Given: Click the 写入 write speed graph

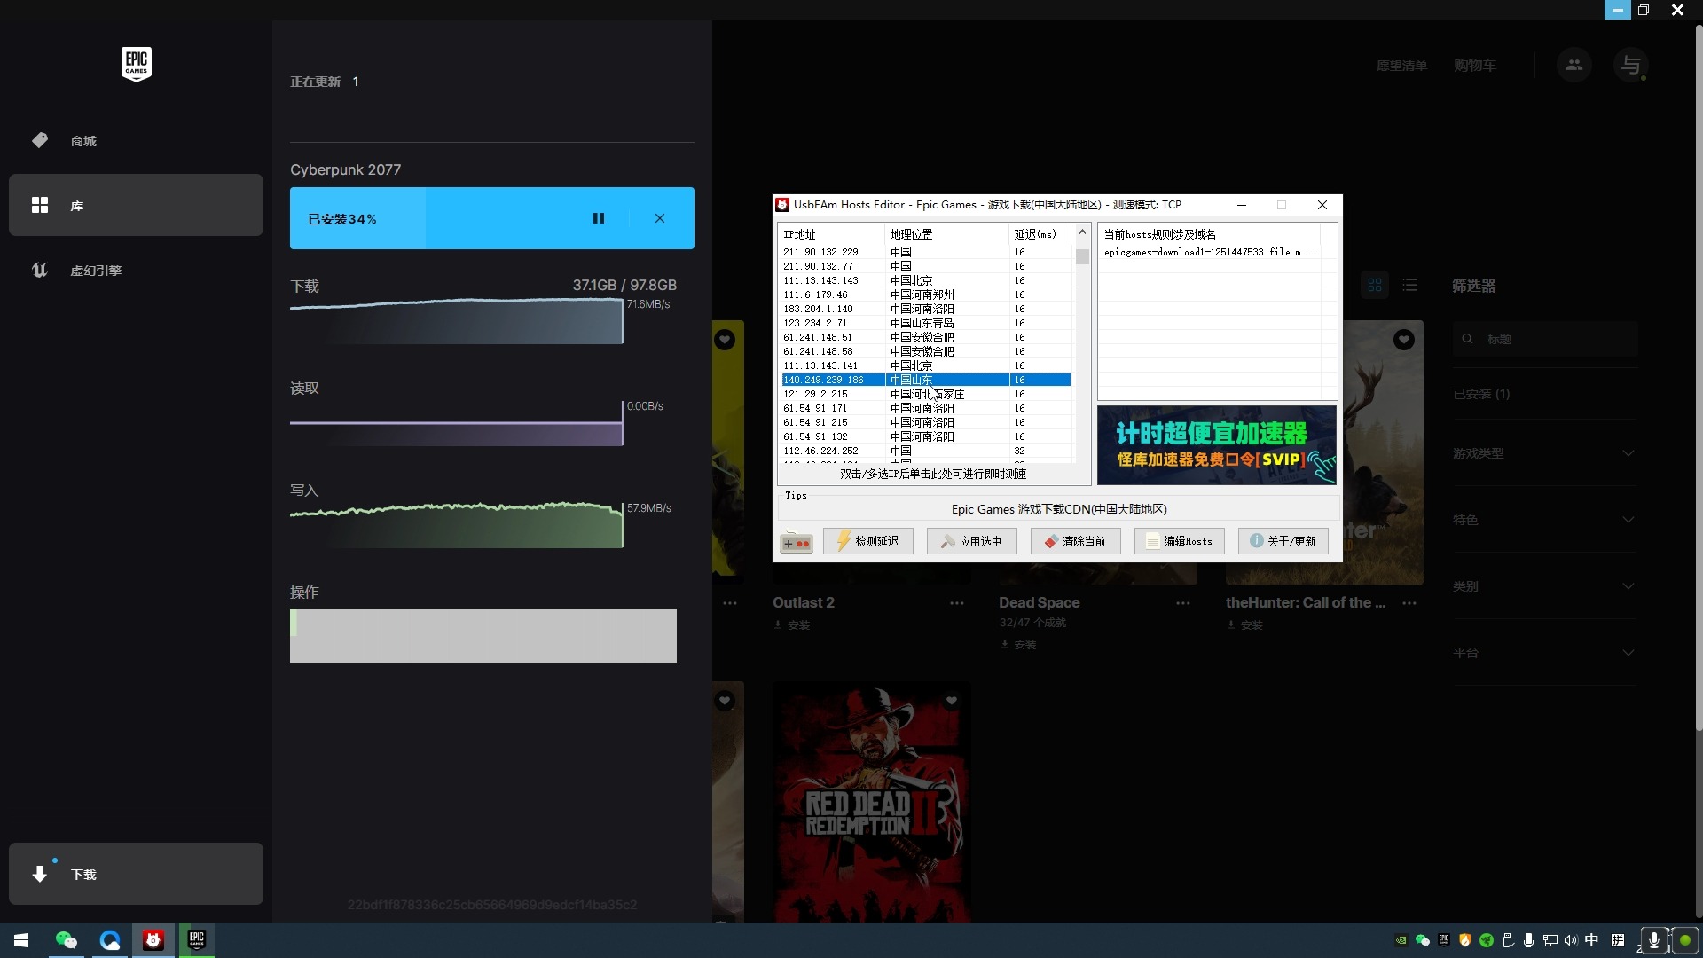Looking at the screenshot, I should pyautogui.click(x=456, y=525).
